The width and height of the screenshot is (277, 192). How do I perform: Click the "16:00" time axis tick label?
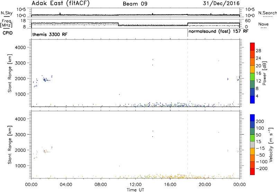click(x=170, y=185)
